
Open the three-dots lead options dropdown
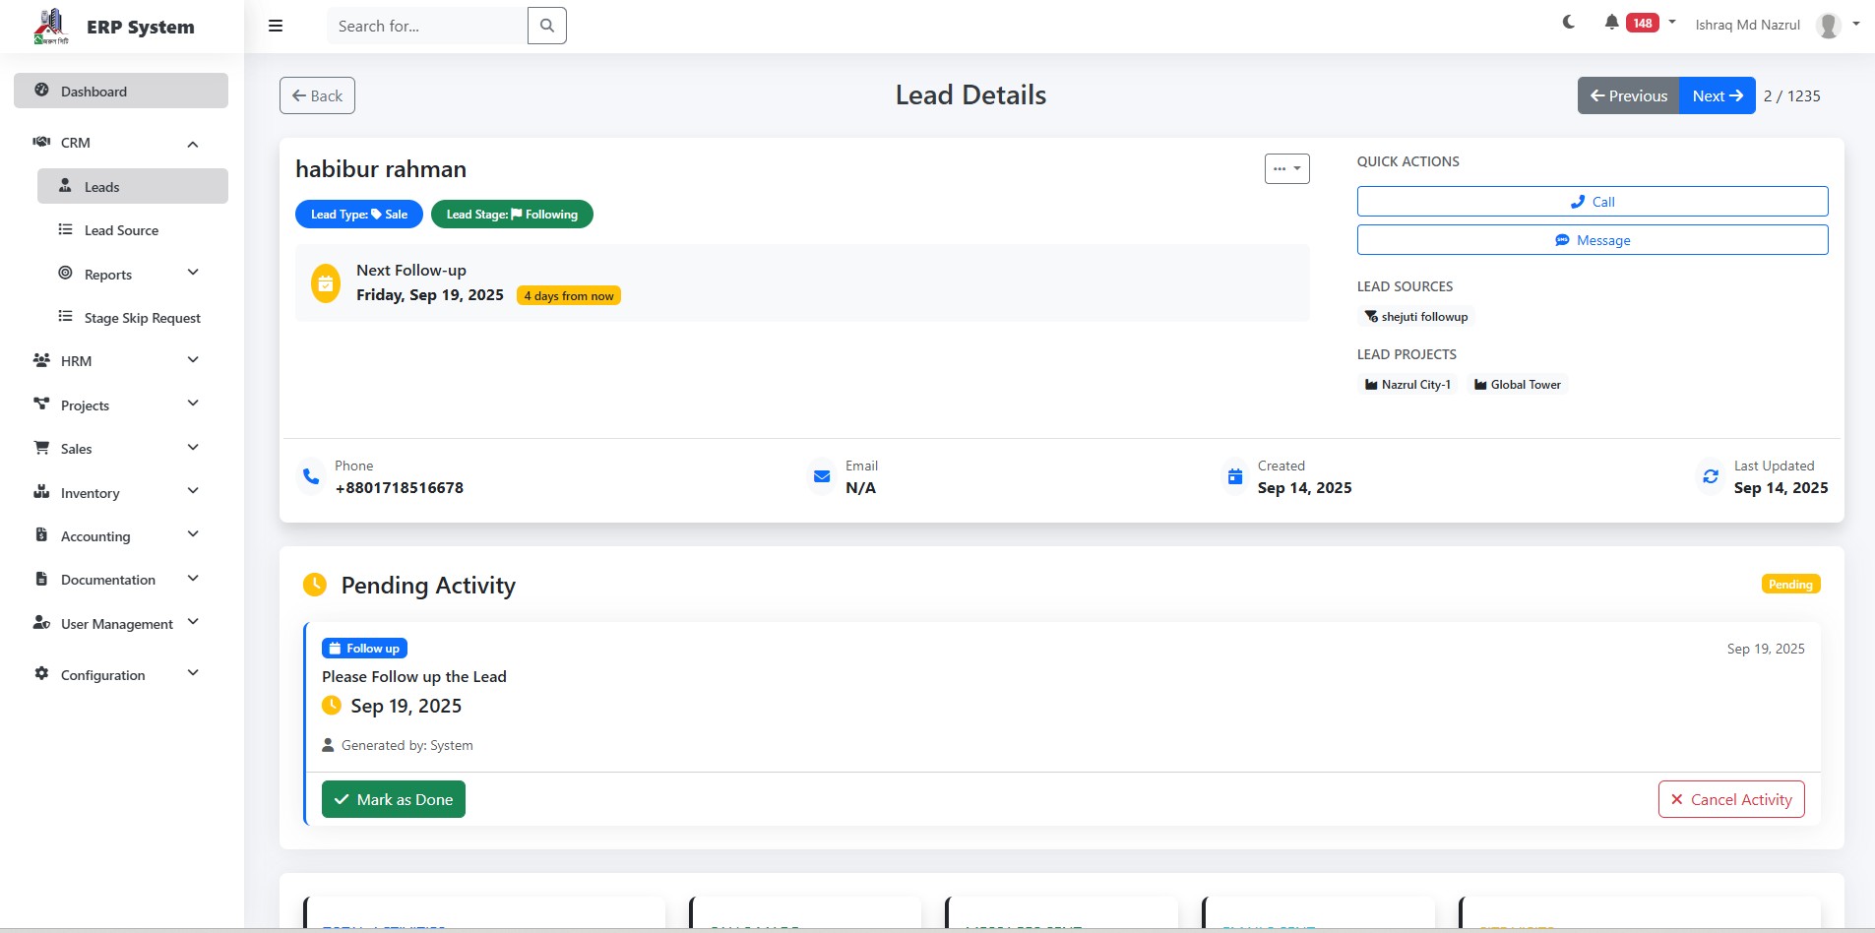1286,169
